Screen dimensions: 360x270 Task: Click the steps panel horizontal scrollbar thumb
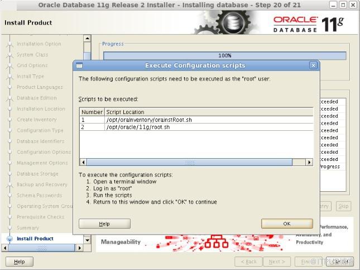click(41, 248)
